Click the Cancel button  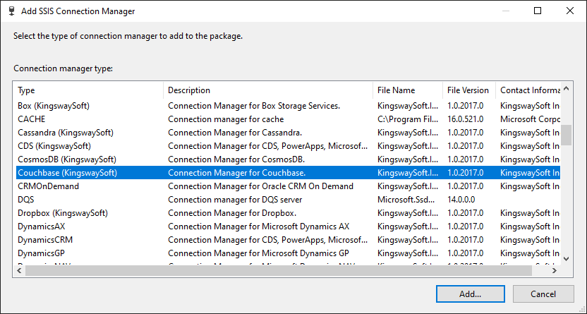(543, 294)
